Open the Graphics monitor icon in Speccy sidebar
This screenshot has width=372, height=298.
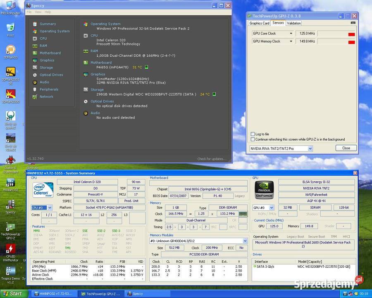point(35,60)
